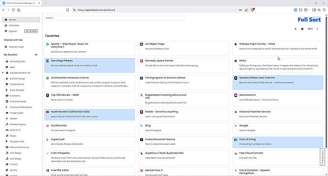Click the Full Sort extension icon in toolbar
The image size is (328, 176).
click(x=295, y=10)
